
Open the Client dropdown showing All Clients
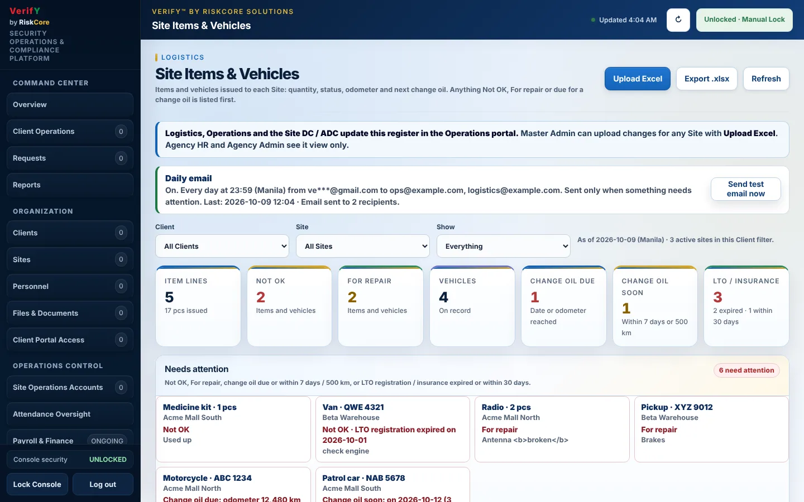(222, 246)
